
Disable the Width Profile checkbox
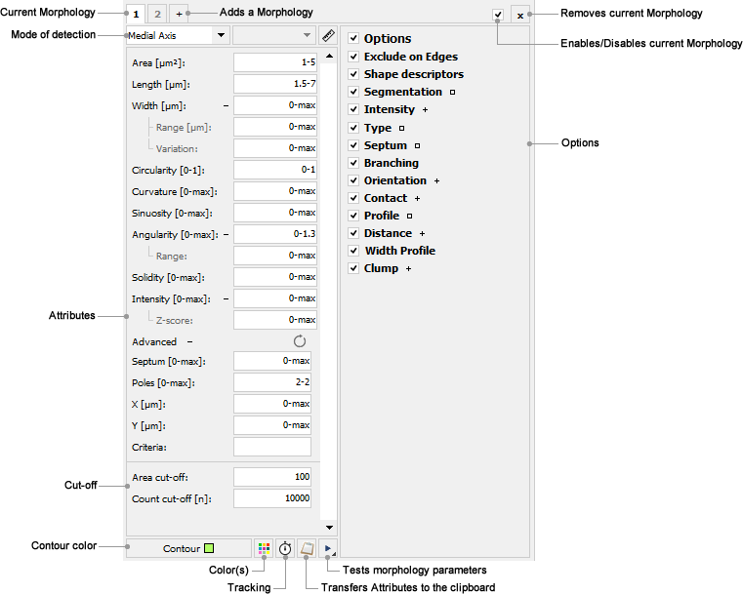pyautogui.click(x=354, y=251)
